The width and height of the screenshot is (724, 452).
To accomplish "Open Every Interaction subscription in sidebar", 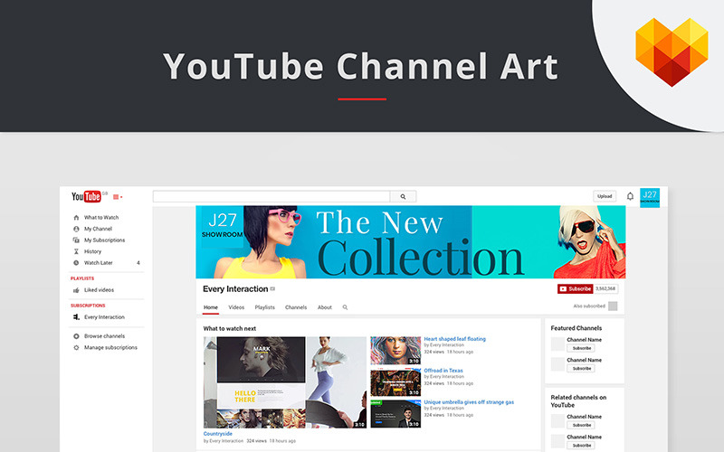I will [x=104, y=317].
